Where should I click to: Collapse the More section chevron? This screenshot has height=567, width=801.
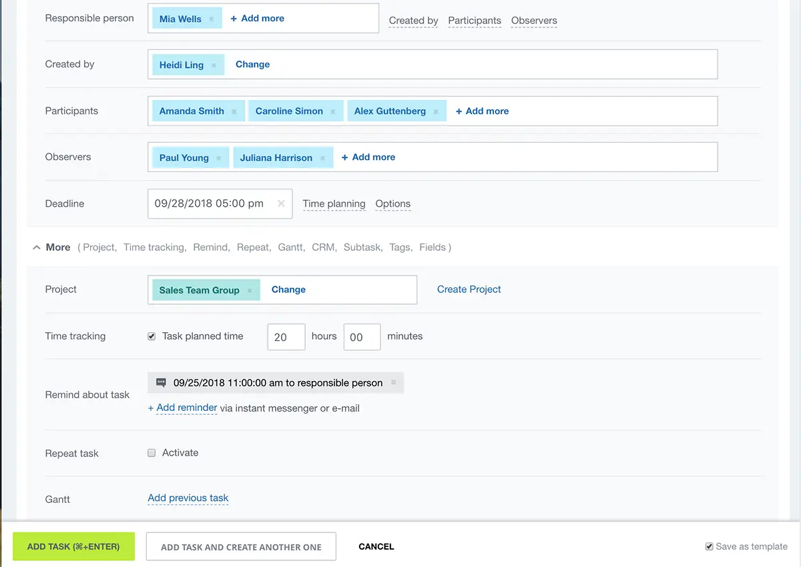[x=36, y=247]
